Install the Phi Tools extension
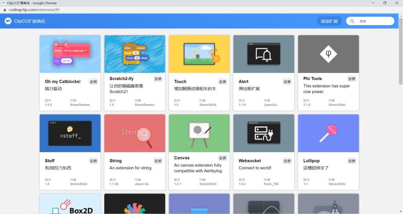Screen dimensions: 403x214 click(x=352, y=79)
